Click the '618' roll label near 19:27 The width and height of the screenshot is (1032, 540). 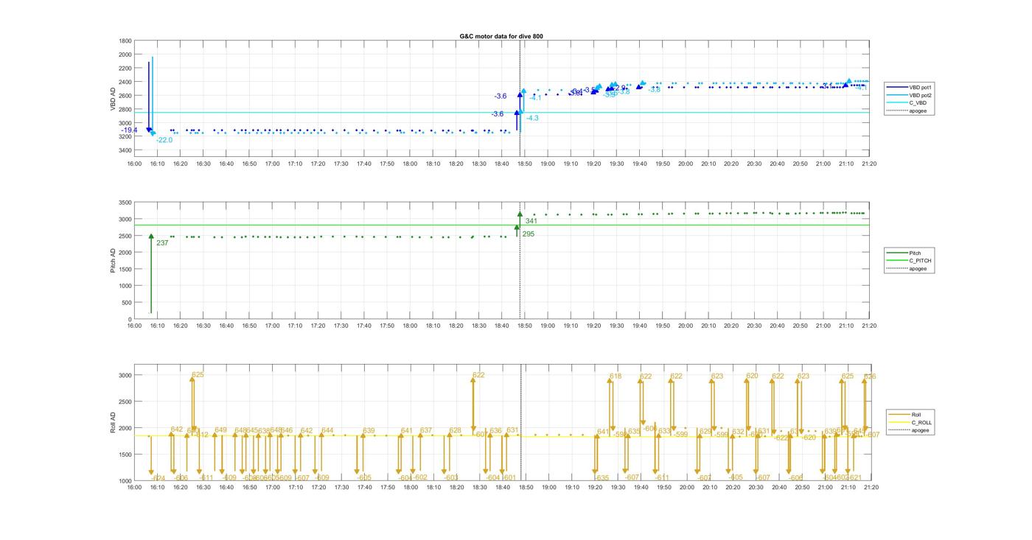(x=616, y=376)
